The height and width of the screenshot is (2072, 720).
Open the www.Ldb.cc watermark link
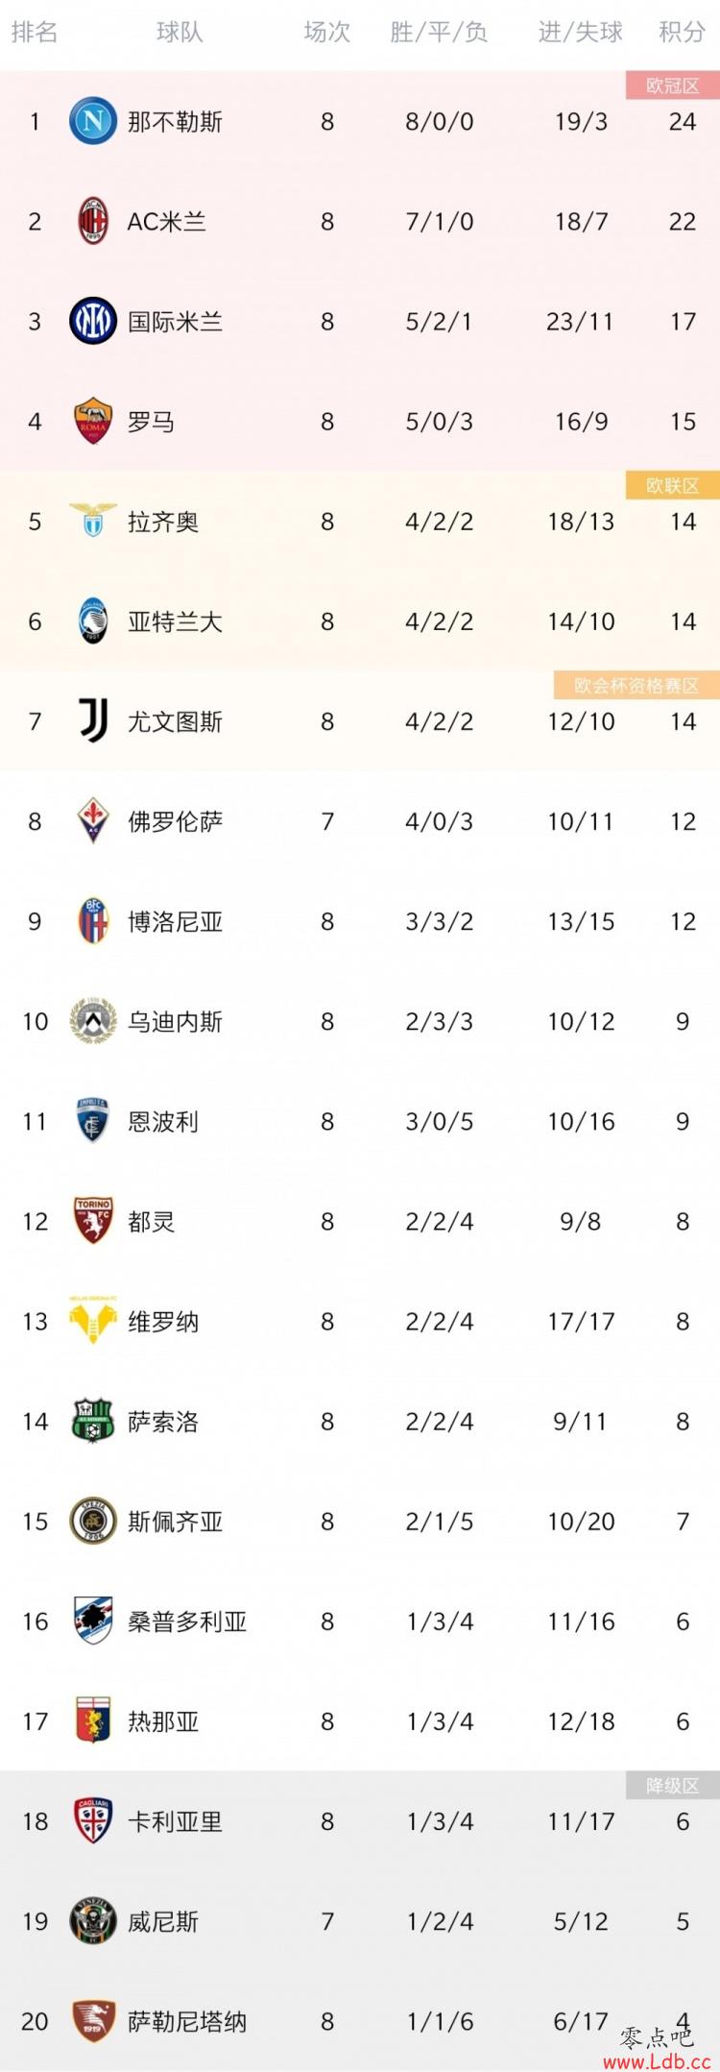(x=657, y=2061)
